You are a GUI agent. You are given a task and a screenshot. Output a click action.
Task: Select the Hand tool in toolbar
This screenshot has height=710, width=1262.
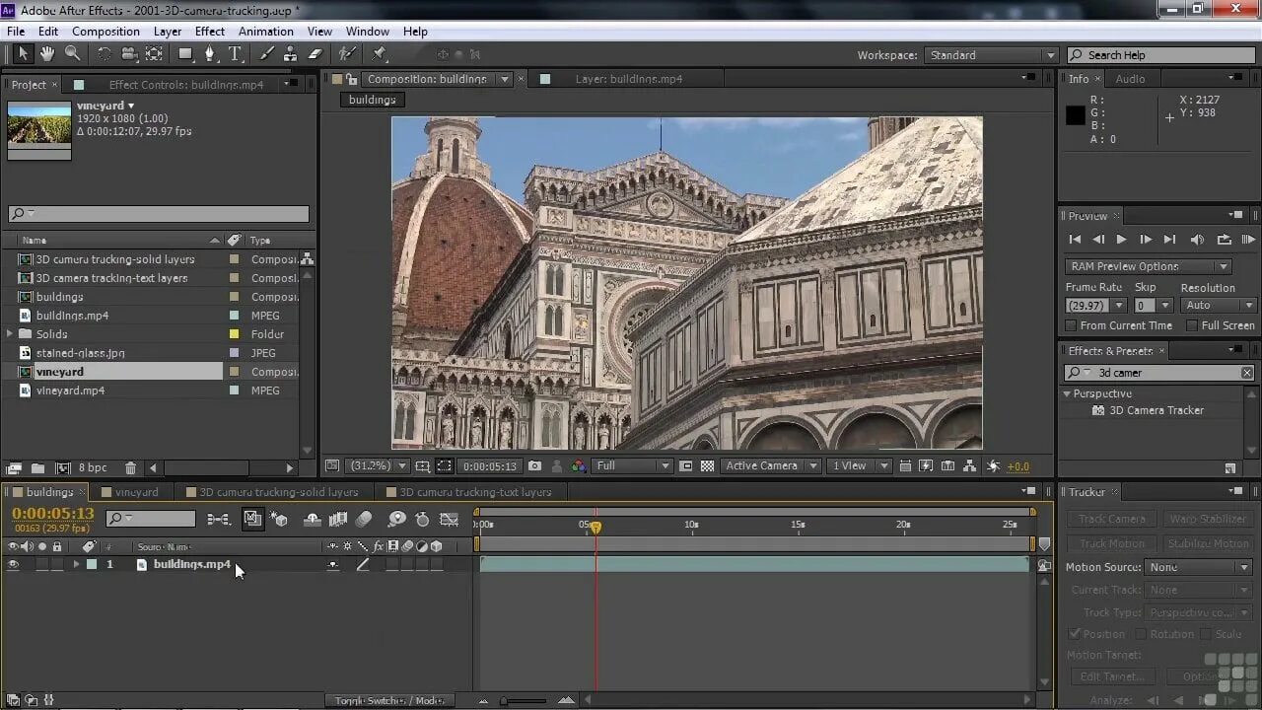(x=46, y=54)
